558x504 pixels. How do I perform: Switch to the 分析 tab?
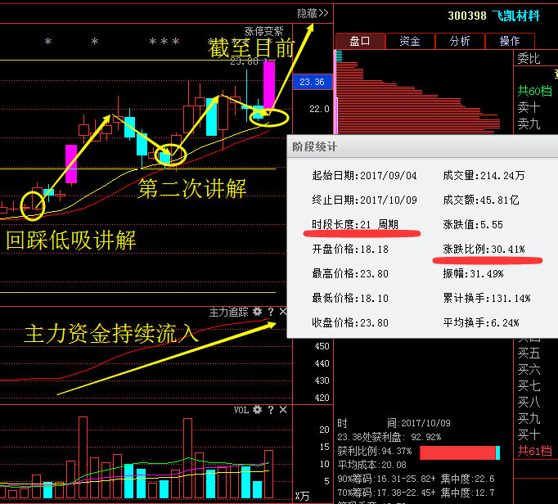(460, 41)
